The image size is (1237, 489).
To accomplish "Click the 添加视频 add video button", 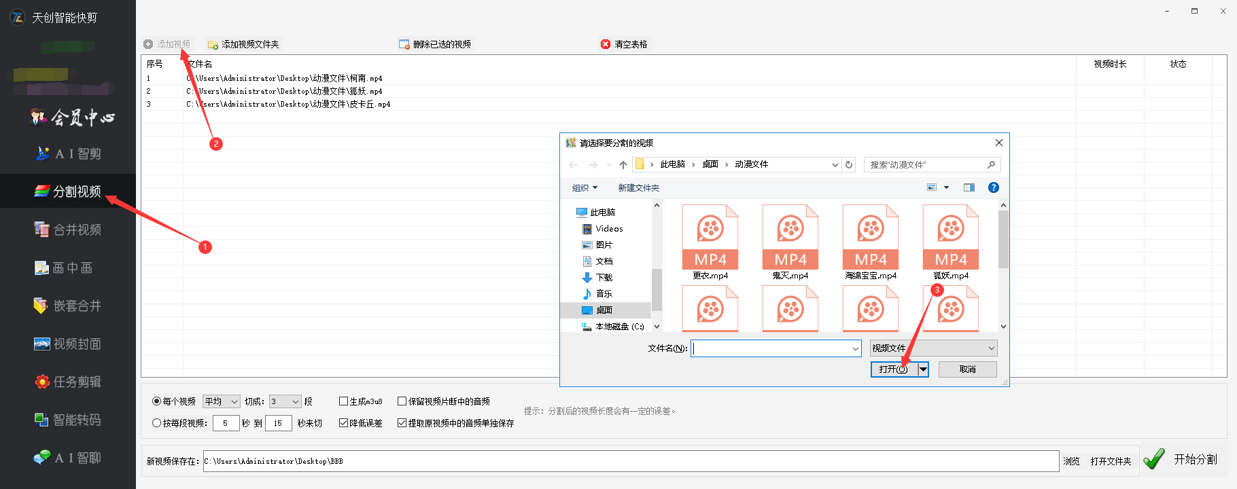I will 167,44.
